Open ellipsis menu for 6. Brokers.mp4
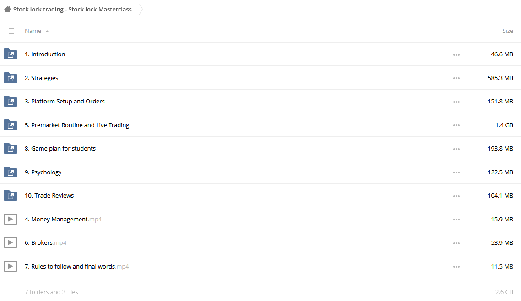 pos(456,243)
